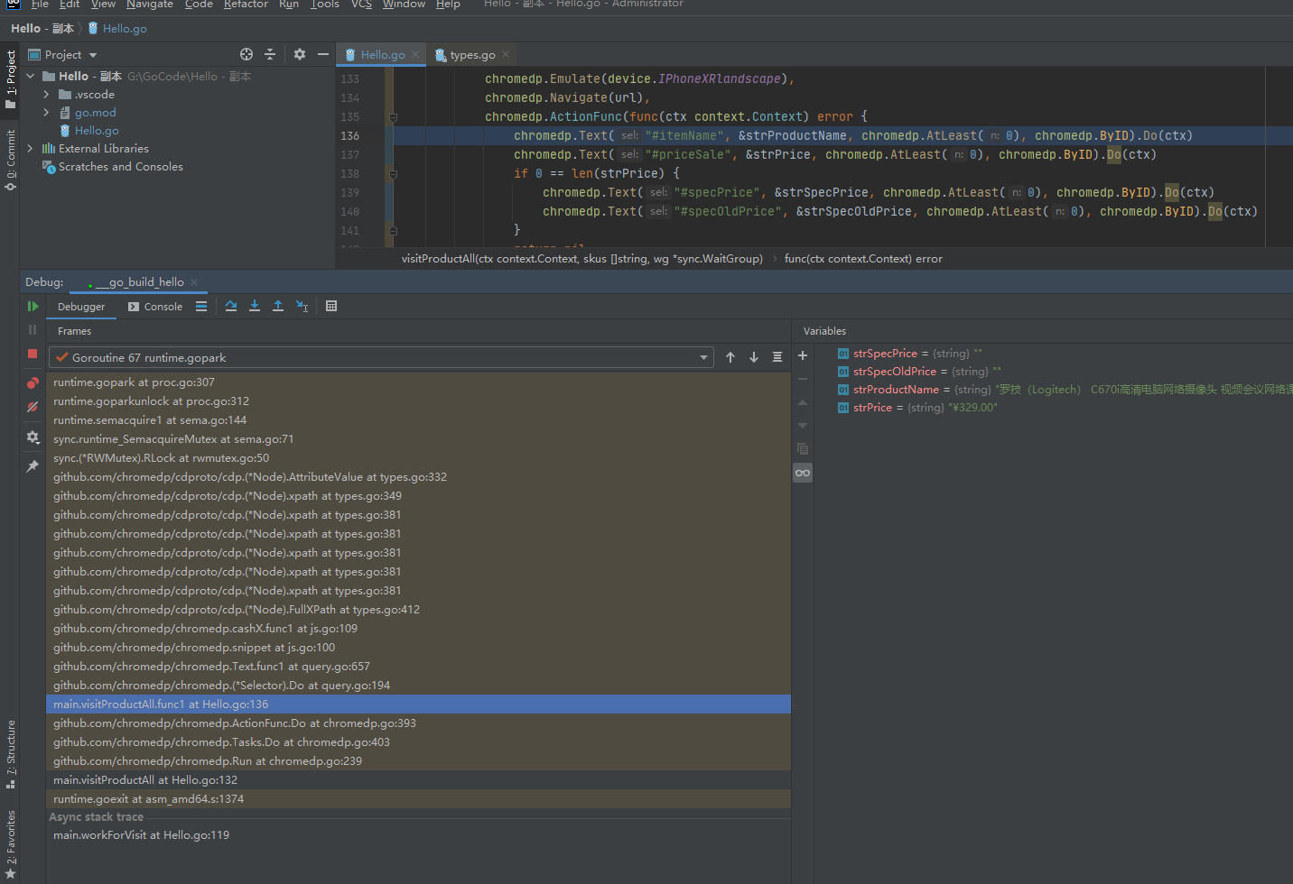Click the Previous Frame up arrow
The height and width of the screenshot is (884, 1293).
[x=730, y=357]
